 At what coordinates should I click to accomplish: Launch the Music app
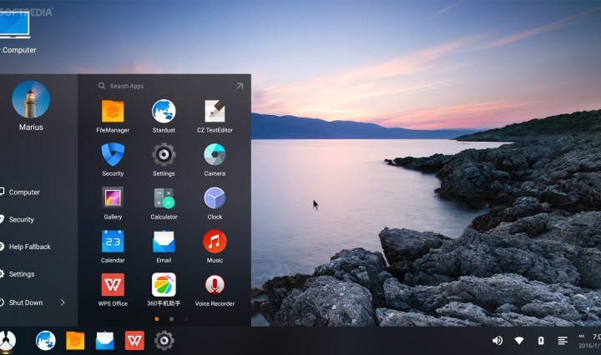pyautogui.click(x=215, y=242)
